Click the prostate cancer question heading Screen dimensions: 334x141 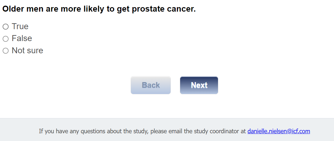pos(99,9)
